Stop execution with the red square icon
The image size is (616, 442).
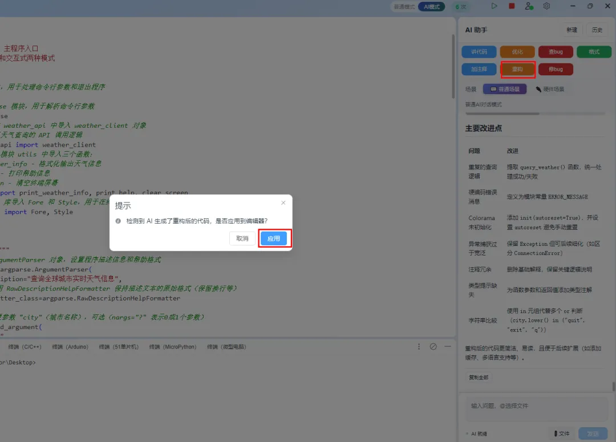tap(512, 6)
